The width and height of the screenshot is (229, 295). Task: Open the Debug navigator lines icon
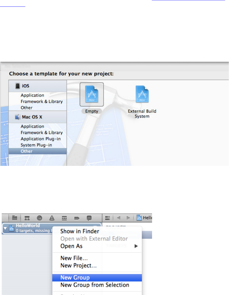click(64, 218)
